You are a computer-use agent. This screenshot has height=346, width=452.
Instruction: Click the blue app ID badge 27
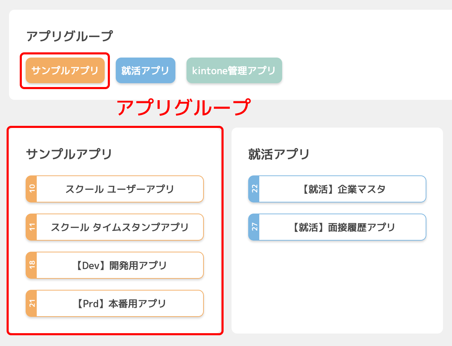point(254,227)
